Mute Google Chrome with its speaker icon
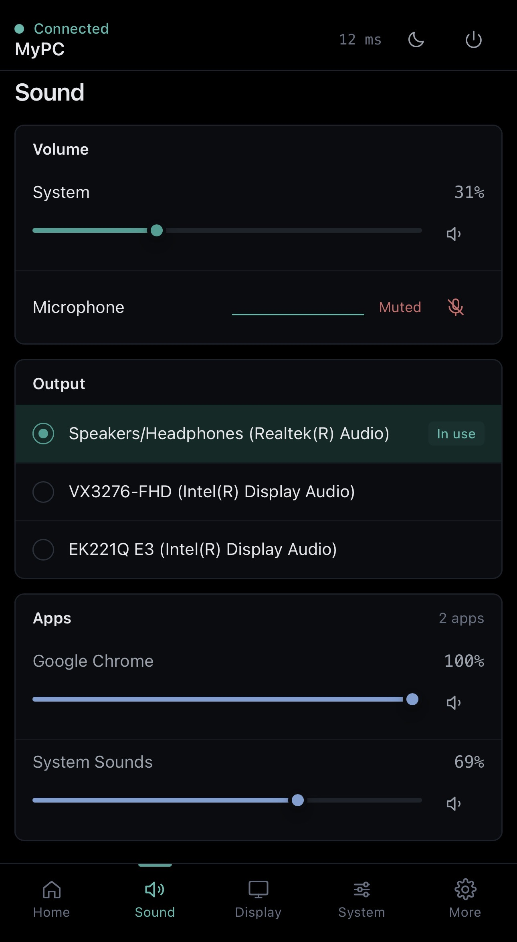 tap(454, 703)
